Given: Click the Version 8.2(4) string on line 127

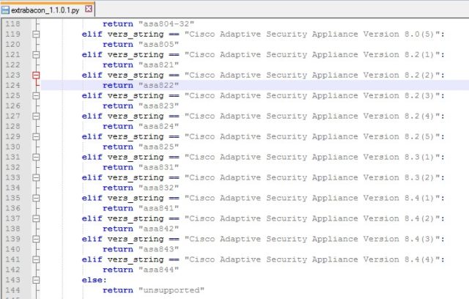Looking at the screenshot, I should 312,116.
